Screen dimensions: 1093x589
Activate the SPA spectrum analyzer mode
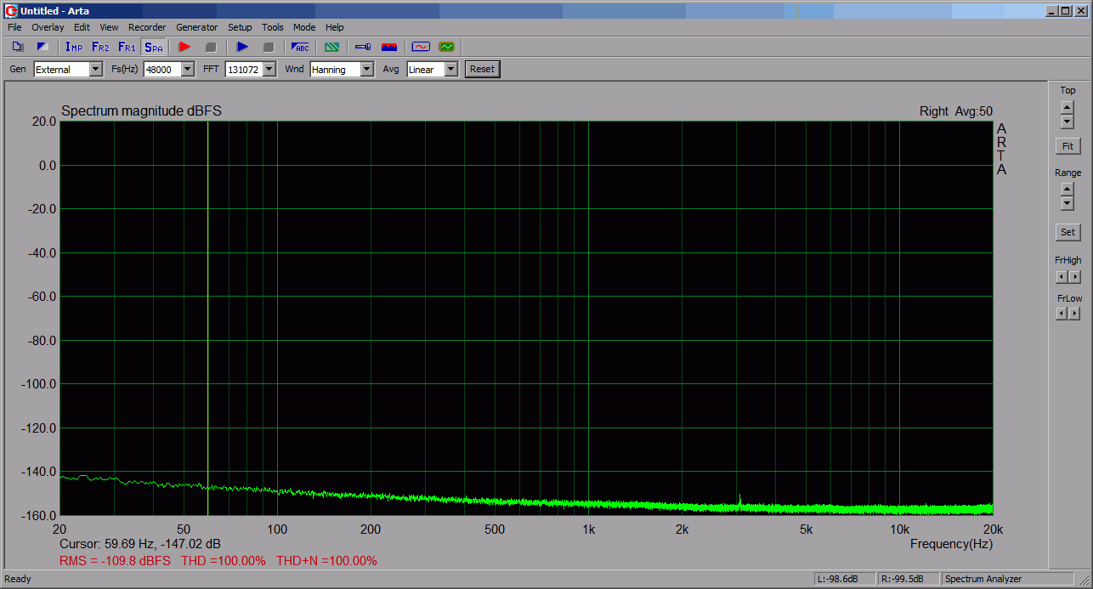click(153, 47)
